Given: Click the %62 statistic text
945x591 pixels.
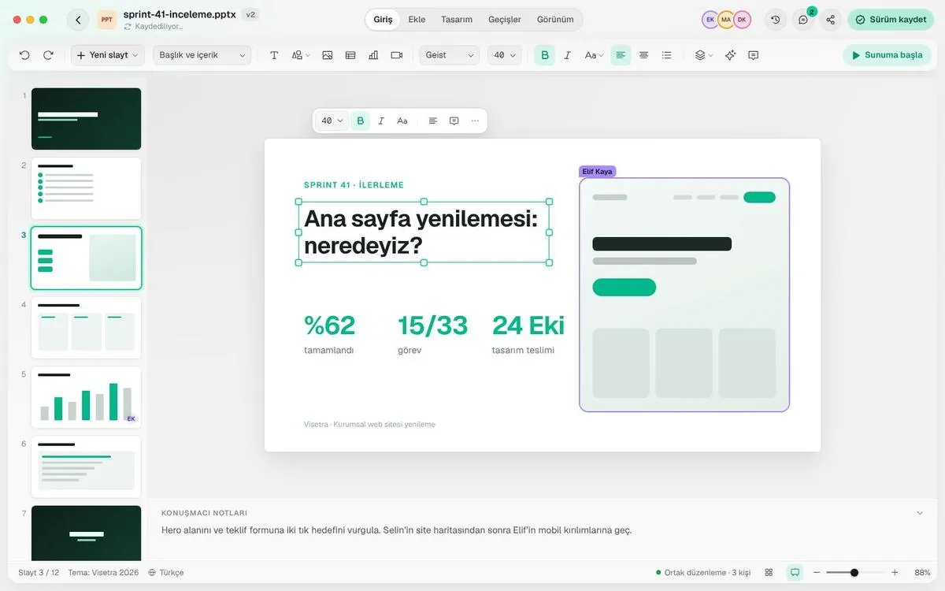Looking at the screenshot, I should [330, 325].
